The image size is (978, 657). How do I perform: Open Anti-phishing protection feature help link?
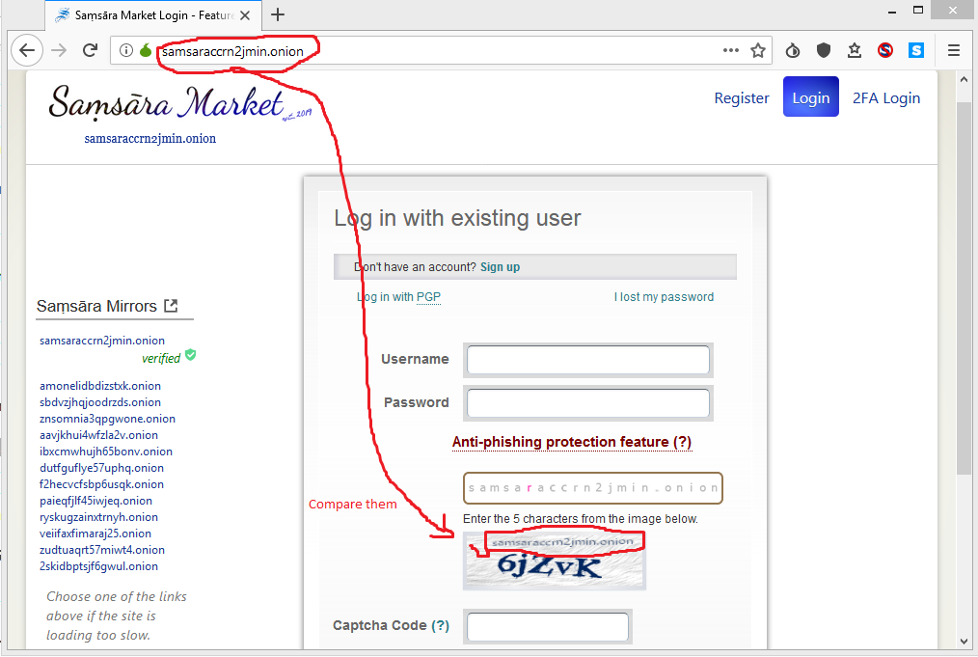click(572, 442)
